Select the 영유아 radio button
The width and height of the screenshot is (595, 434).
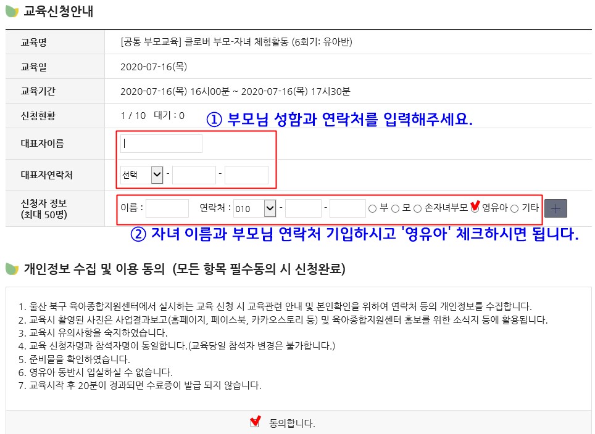475,209
